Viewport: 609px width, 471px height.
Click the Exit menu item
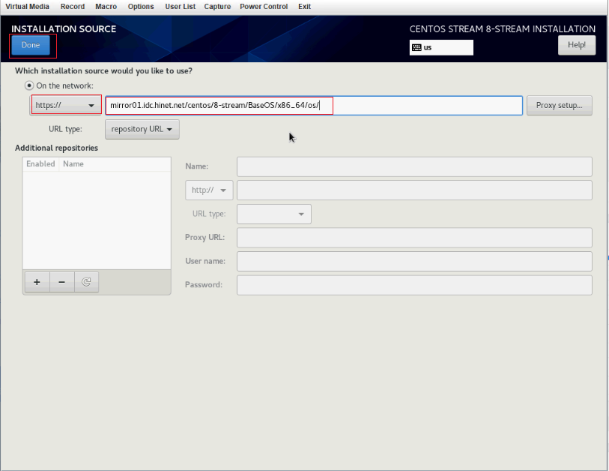click(304, 7)
